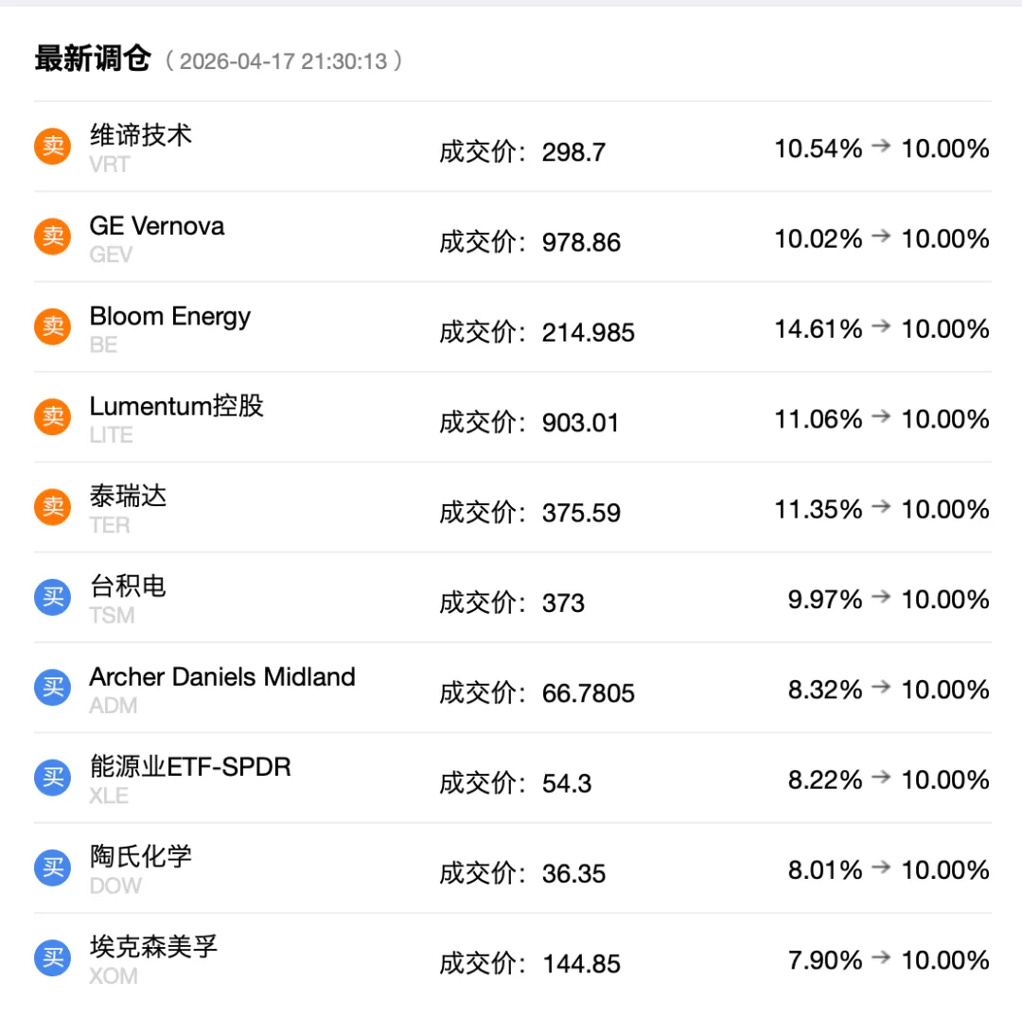This screenshot has width=1022, height=1016.
Task: Open Archer Daniels Midland stock details
Action: [x=222, y=677]
